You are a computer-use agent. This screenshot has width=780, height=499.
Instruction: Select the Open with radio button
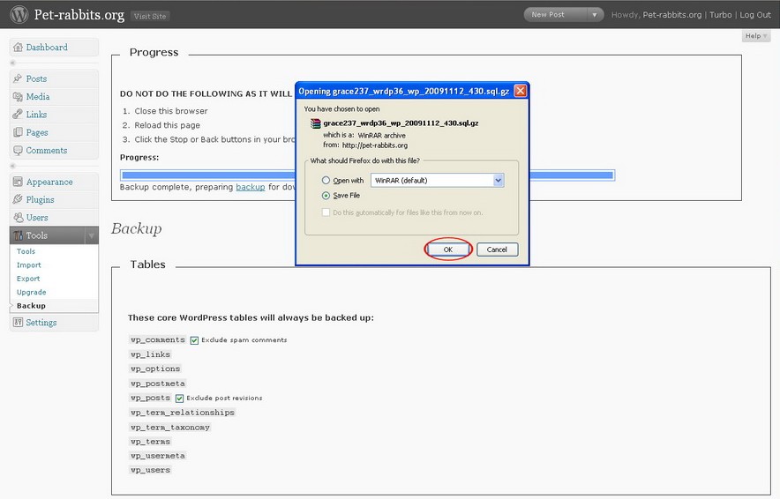pyautogui.click(x=326, y=181)
